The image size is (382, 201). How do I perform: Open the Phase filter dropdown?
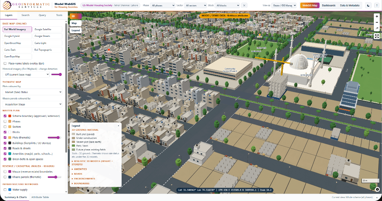[x=163, y=5]
